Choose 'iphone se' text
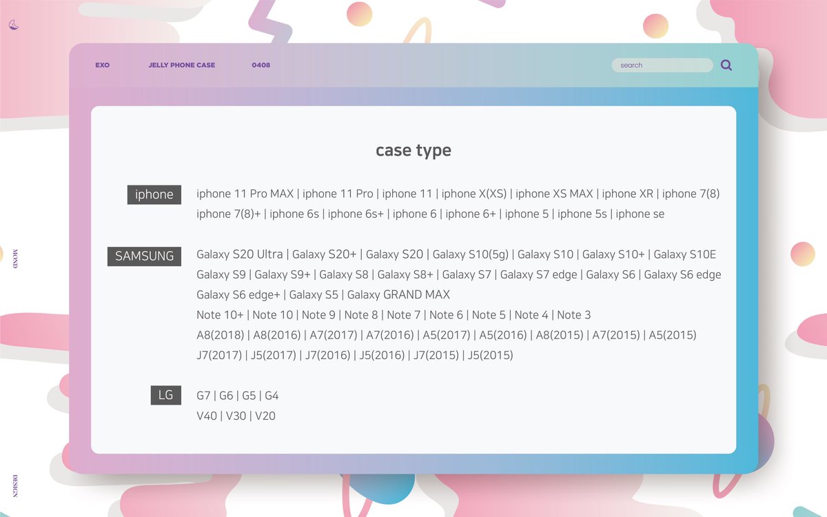Screen dimensions: 827x517 (x=640, y=214)
